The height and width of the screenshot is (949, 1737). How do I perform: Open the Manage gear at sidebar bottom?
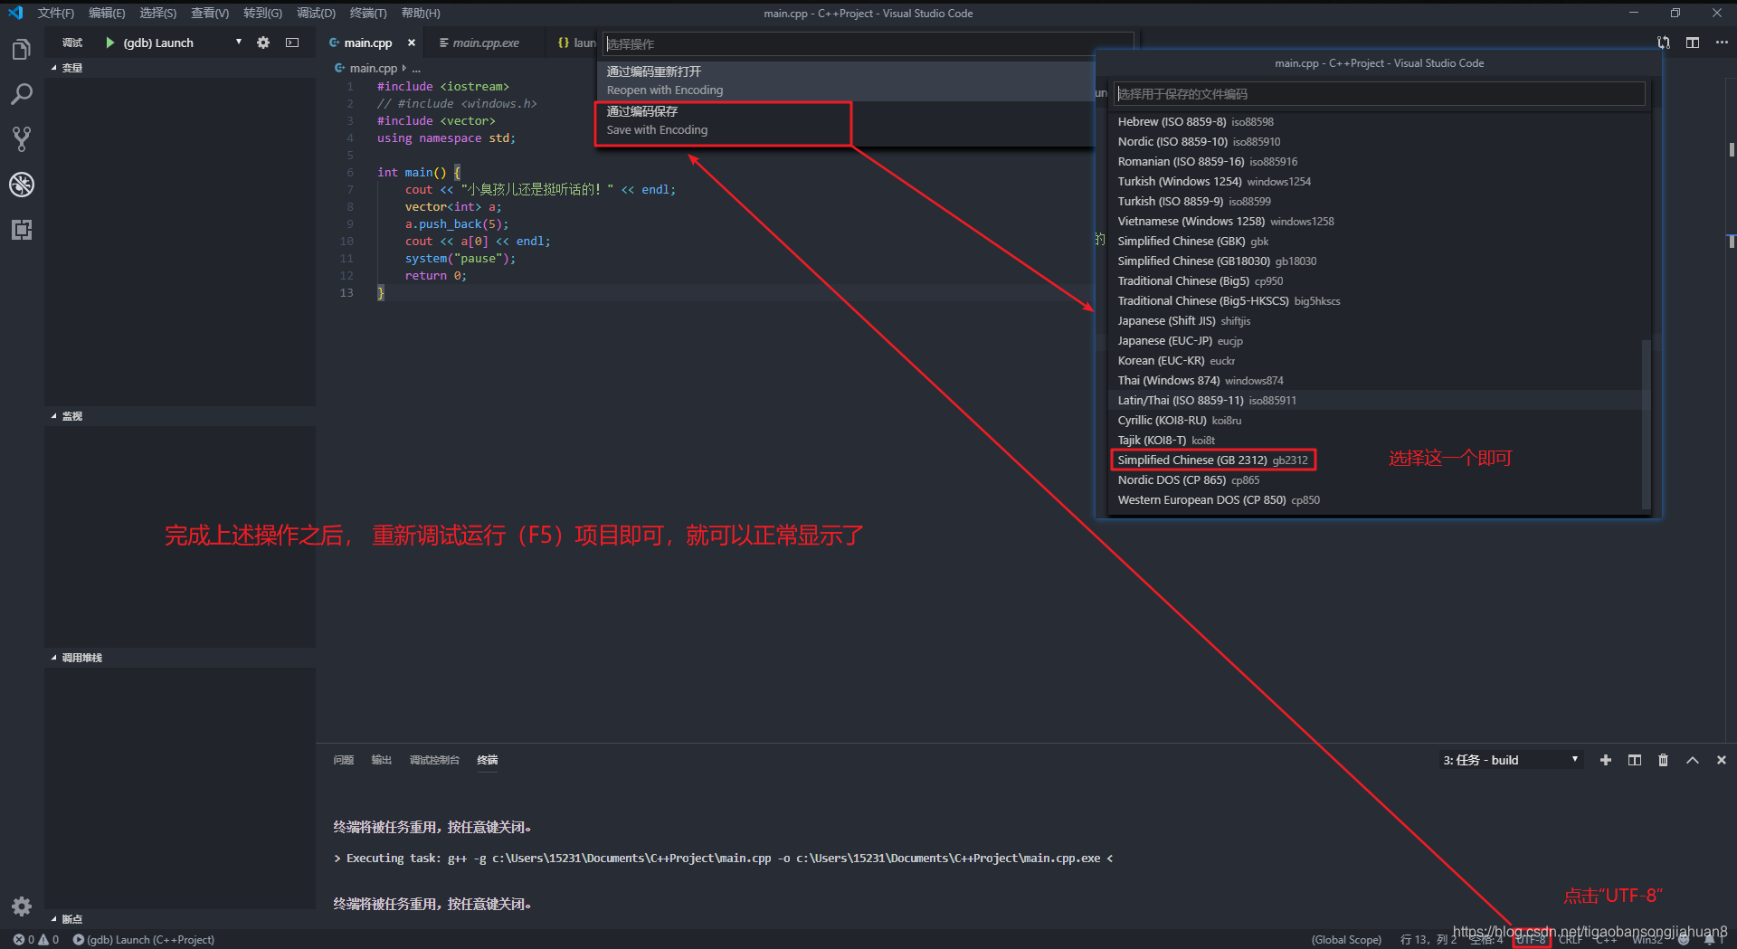22,906
